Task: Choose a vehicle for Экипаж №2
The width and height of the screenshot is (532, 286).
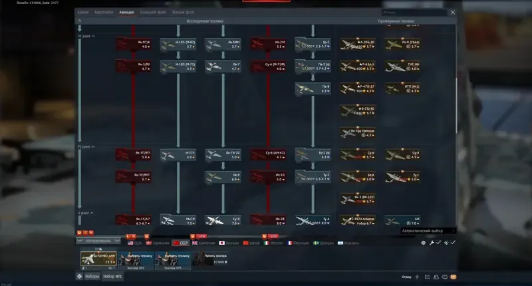Action: (x=136, y=261)
